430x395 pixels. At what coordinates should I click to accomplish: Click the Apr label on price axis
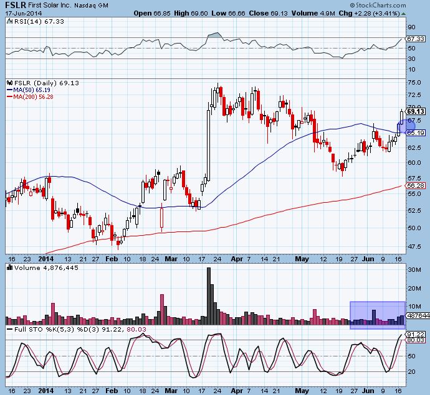[x=237, y=259]
